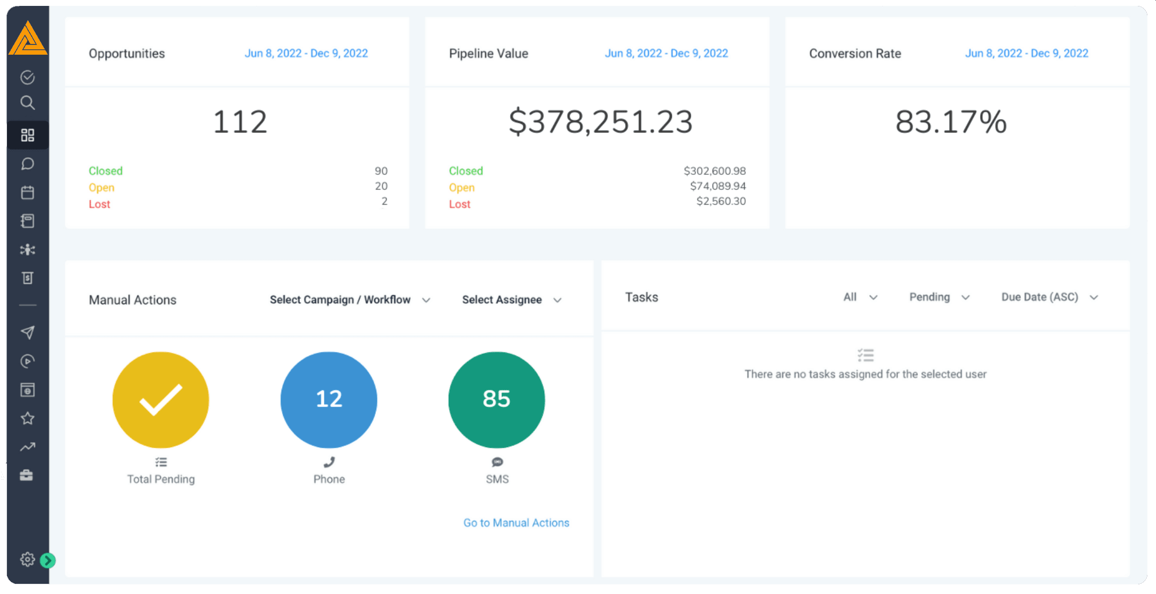Open settings gear icon
Screen dimensions: 1156x594
(27, 559)
